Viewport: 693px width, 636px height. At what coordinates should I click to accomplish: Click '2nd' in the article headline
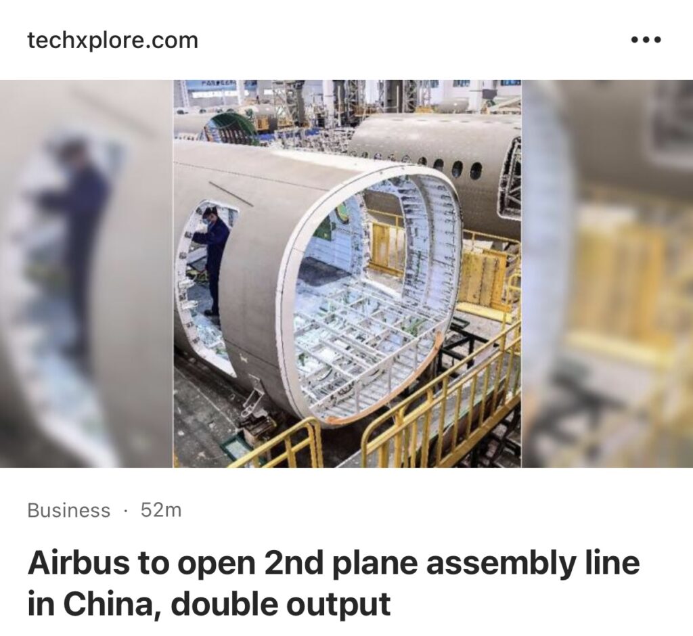(292, 563)
